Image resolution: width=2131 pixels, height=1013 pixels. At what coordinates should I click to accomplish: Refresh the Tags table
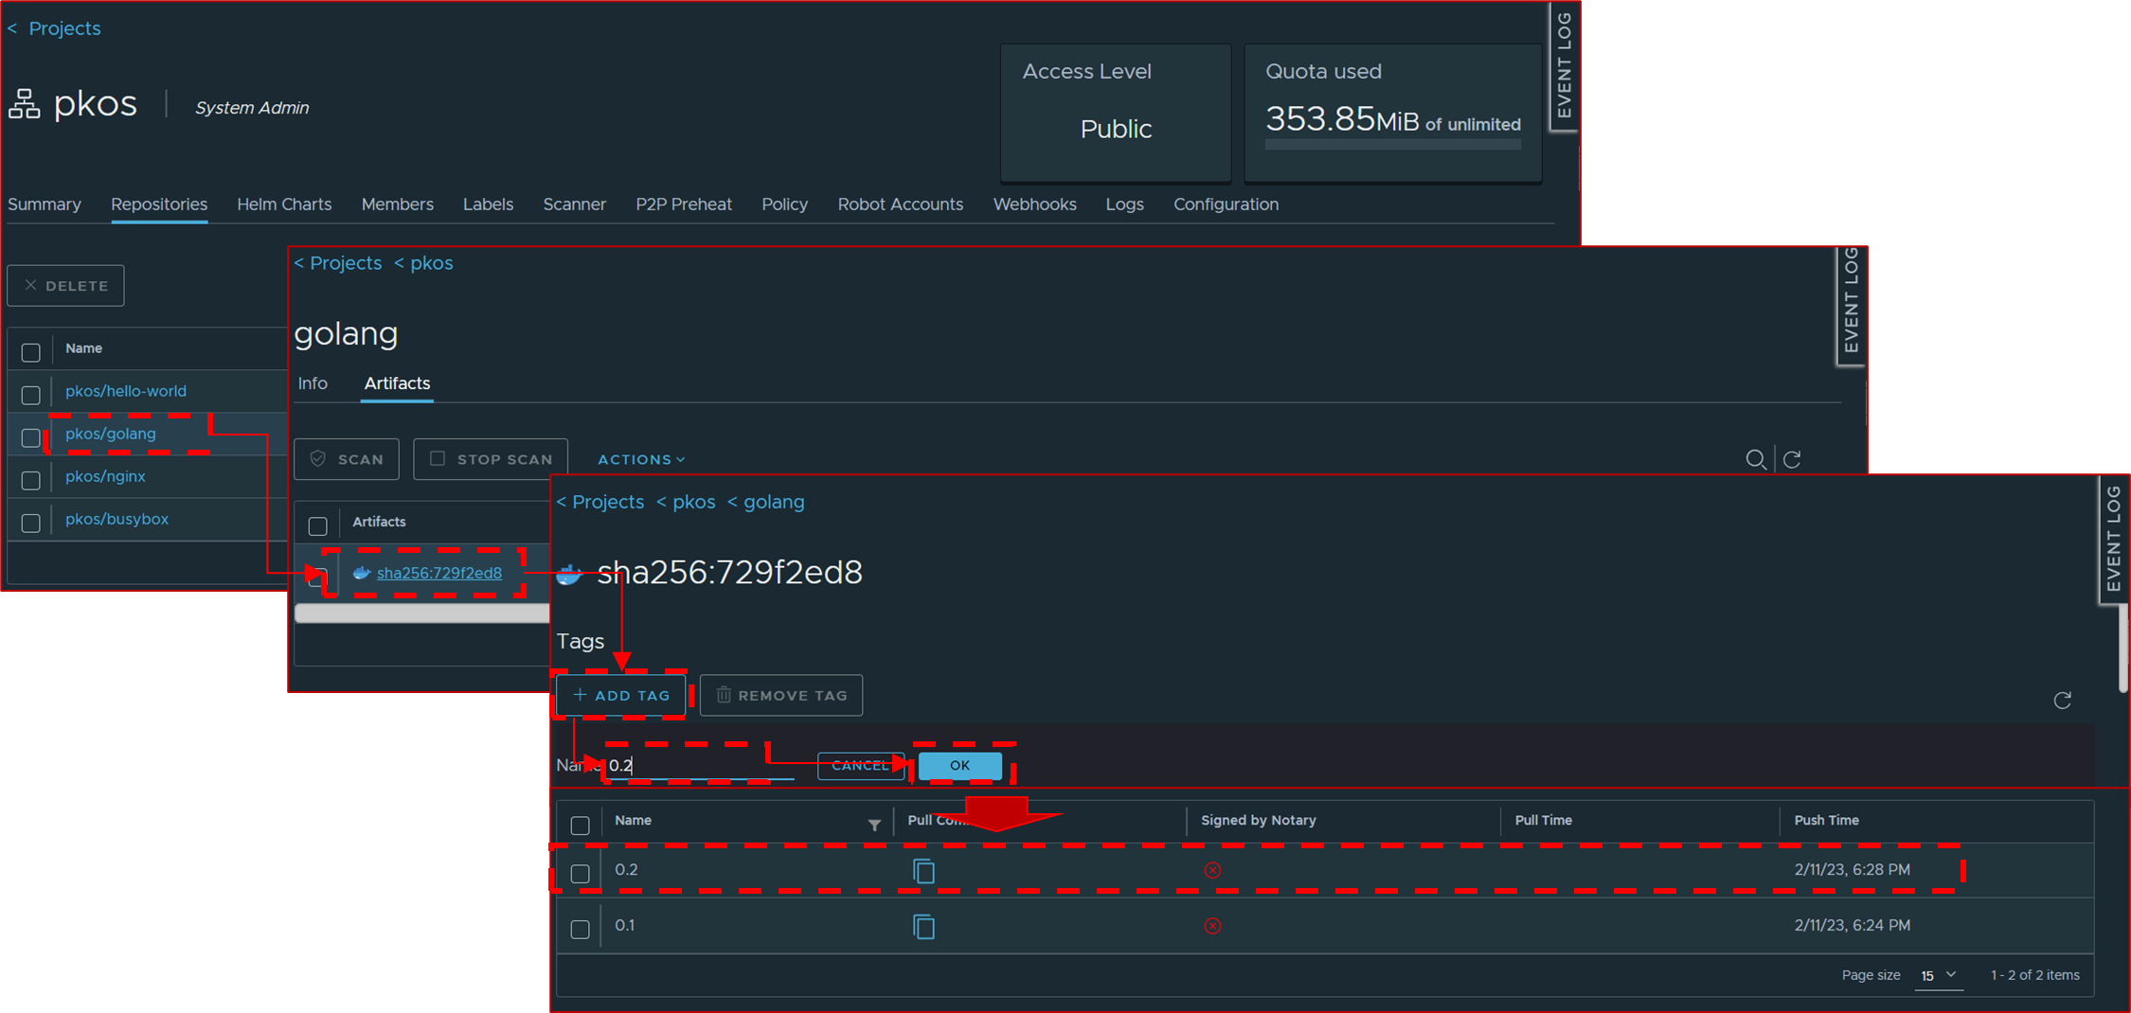(x=2062, y=701)
